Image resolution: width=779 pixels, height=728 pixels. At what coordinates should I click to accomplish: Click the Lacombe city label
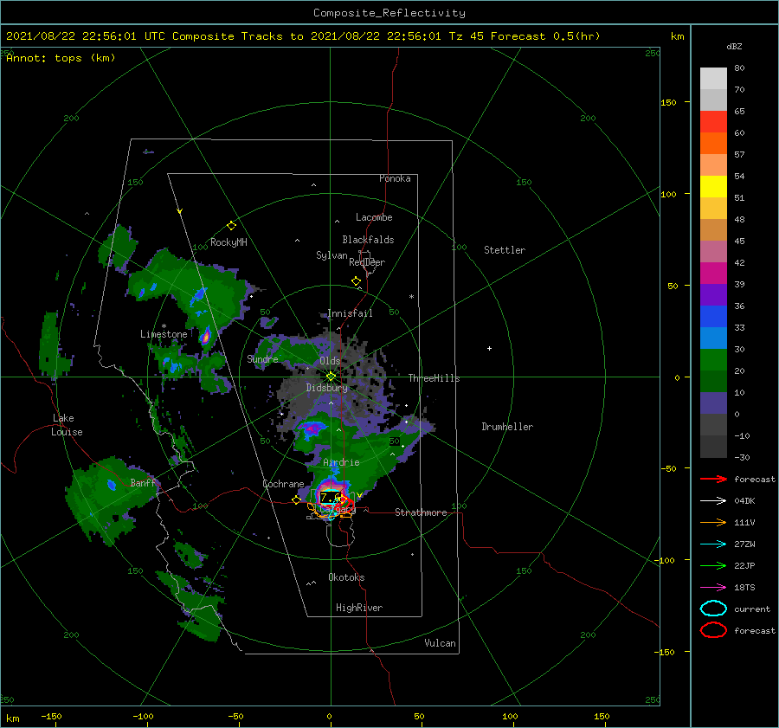(374, 217)
